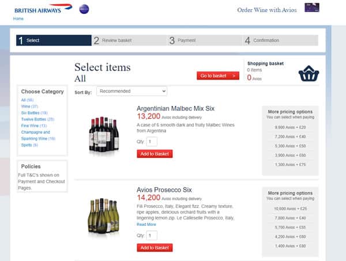Screen dimensions: 346x261
Task: Filter by Twelve Bottles category
Action: point(37,119)
